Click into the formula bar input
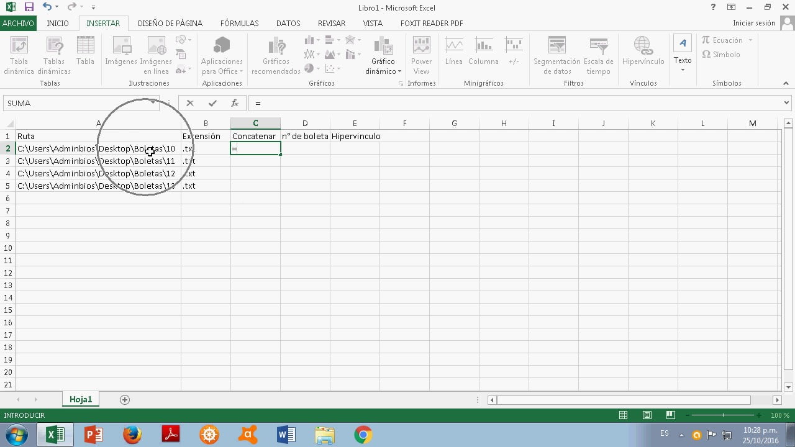Viewport: 795px width, 447px height. 515,103
